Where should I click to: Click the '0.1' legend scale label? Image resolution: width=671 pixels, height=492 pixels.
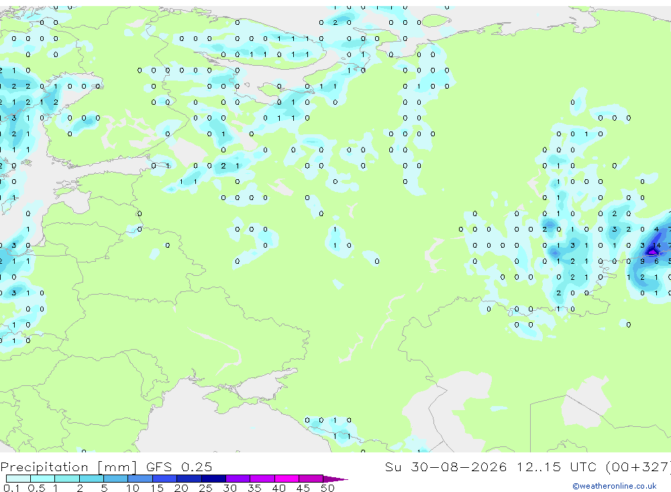pyautogui.click(x=11, y=488)
